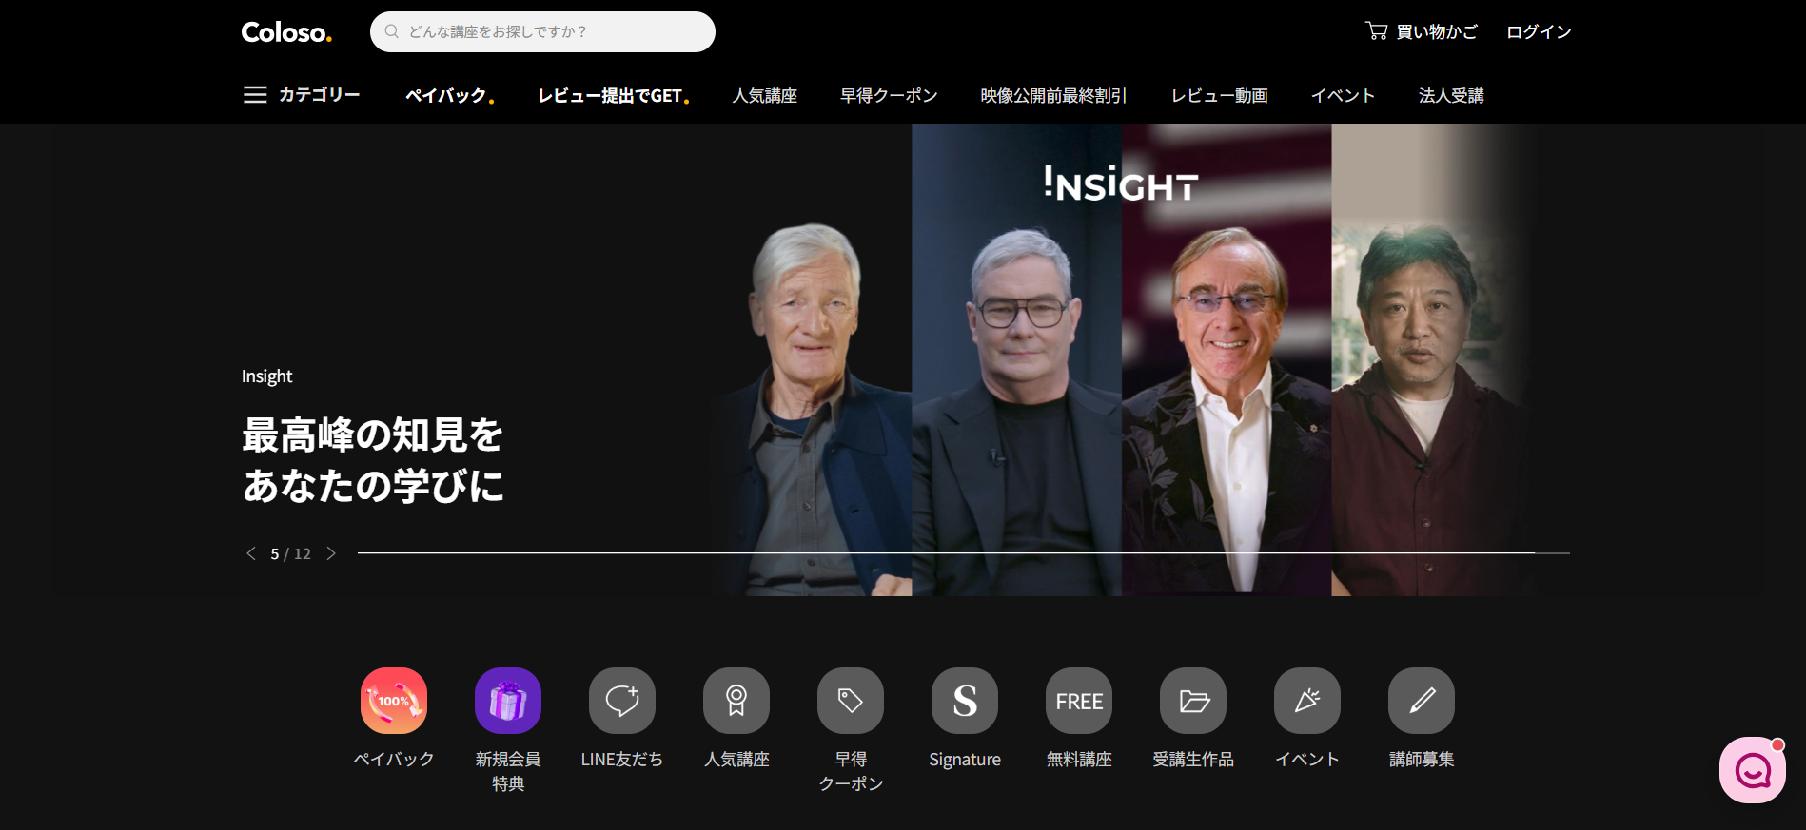Screen dimensions: 1806x830
Task: Go to next banner slide arrow
Action: click(x=331, y=553)
